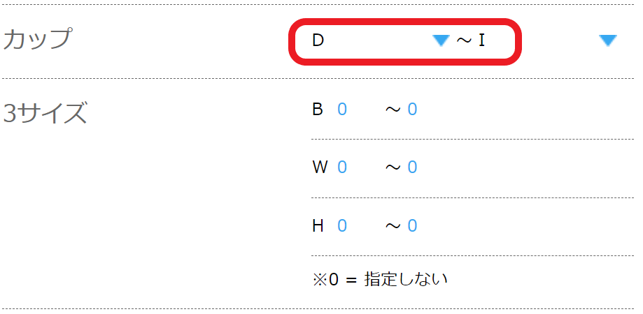The image size is (643, 314).
Task: Select the bust maximum value field
Action: point(412,110)
